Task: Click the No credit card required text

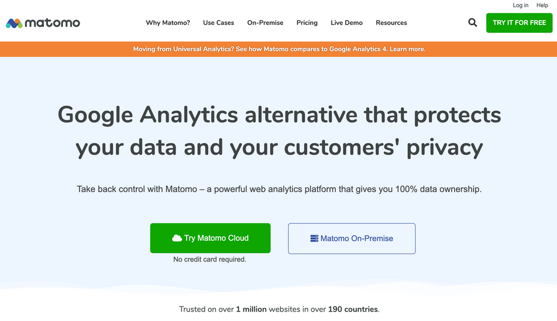Action: tap(210, 259)
